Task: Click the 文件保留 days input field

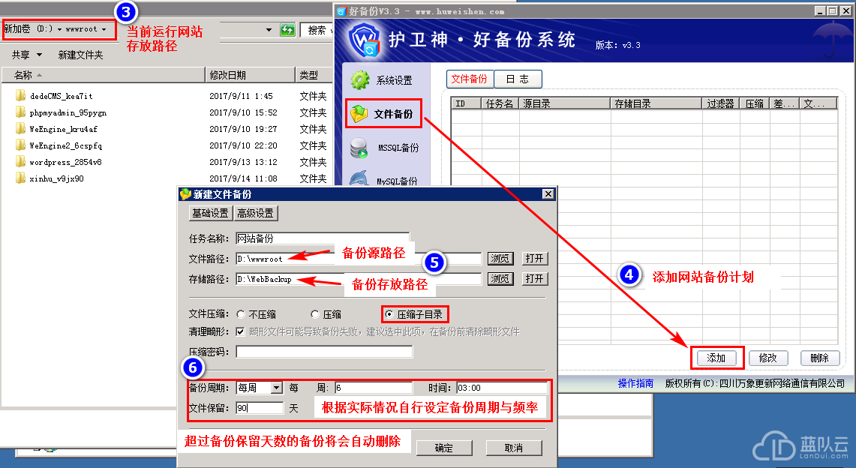Action: tap(260, 408)
